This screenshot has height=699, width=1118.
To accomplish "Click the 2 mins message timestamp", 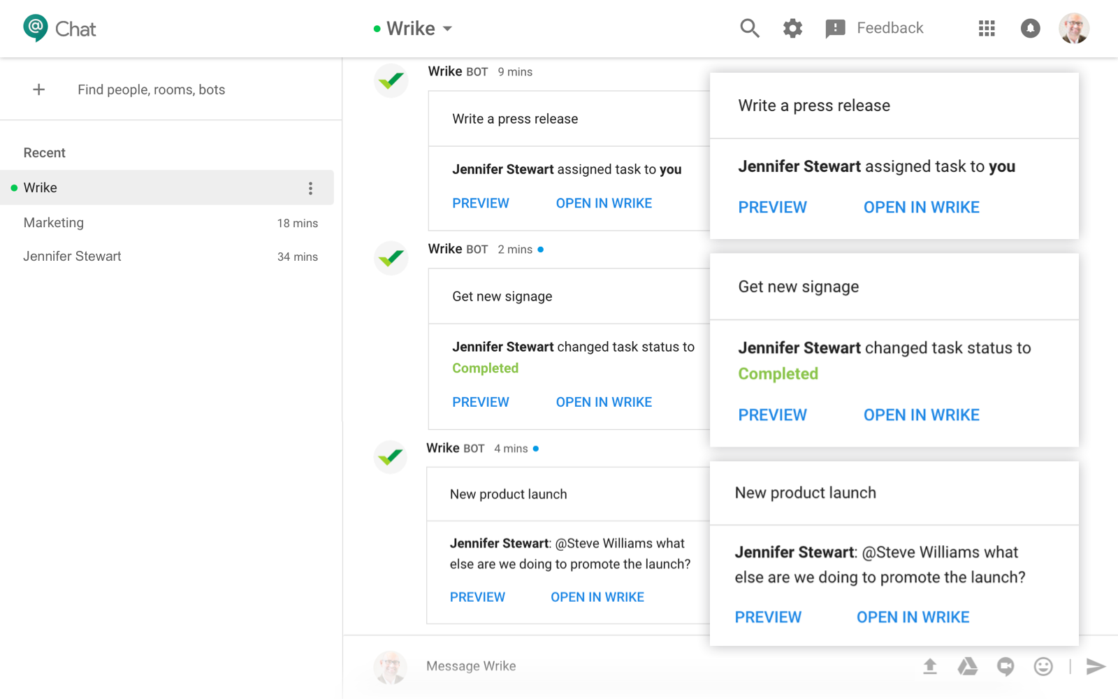I will point(515,250).
